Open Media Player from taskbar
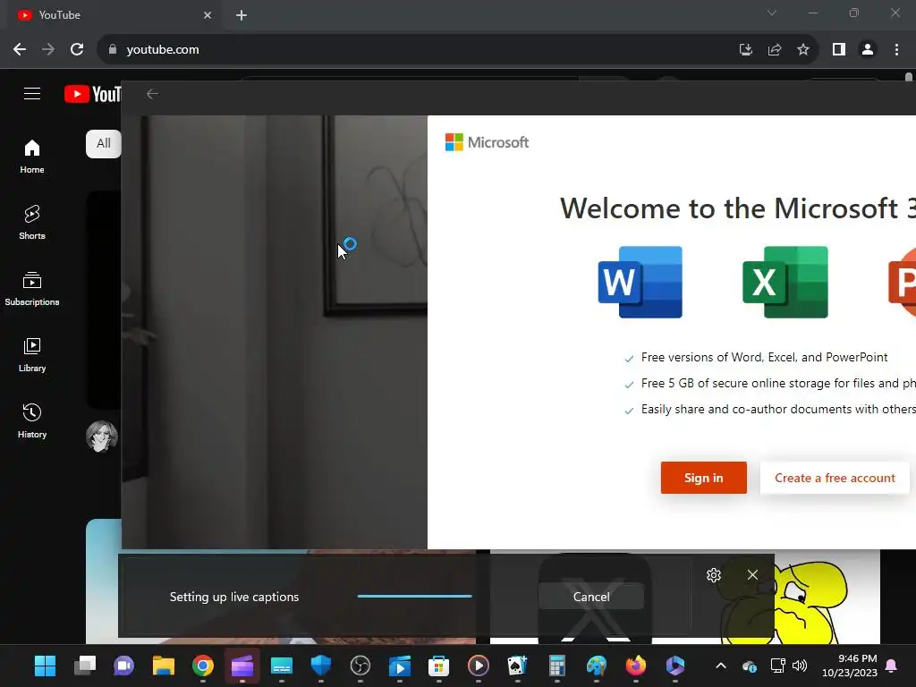The height and width of the screenshot is (687, 916). coord(479,666)
